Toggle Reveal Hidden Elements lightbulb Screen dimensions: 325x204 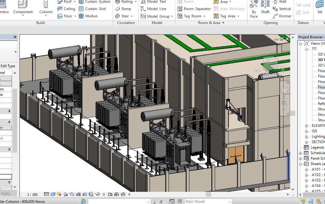[x=104, y=194]
